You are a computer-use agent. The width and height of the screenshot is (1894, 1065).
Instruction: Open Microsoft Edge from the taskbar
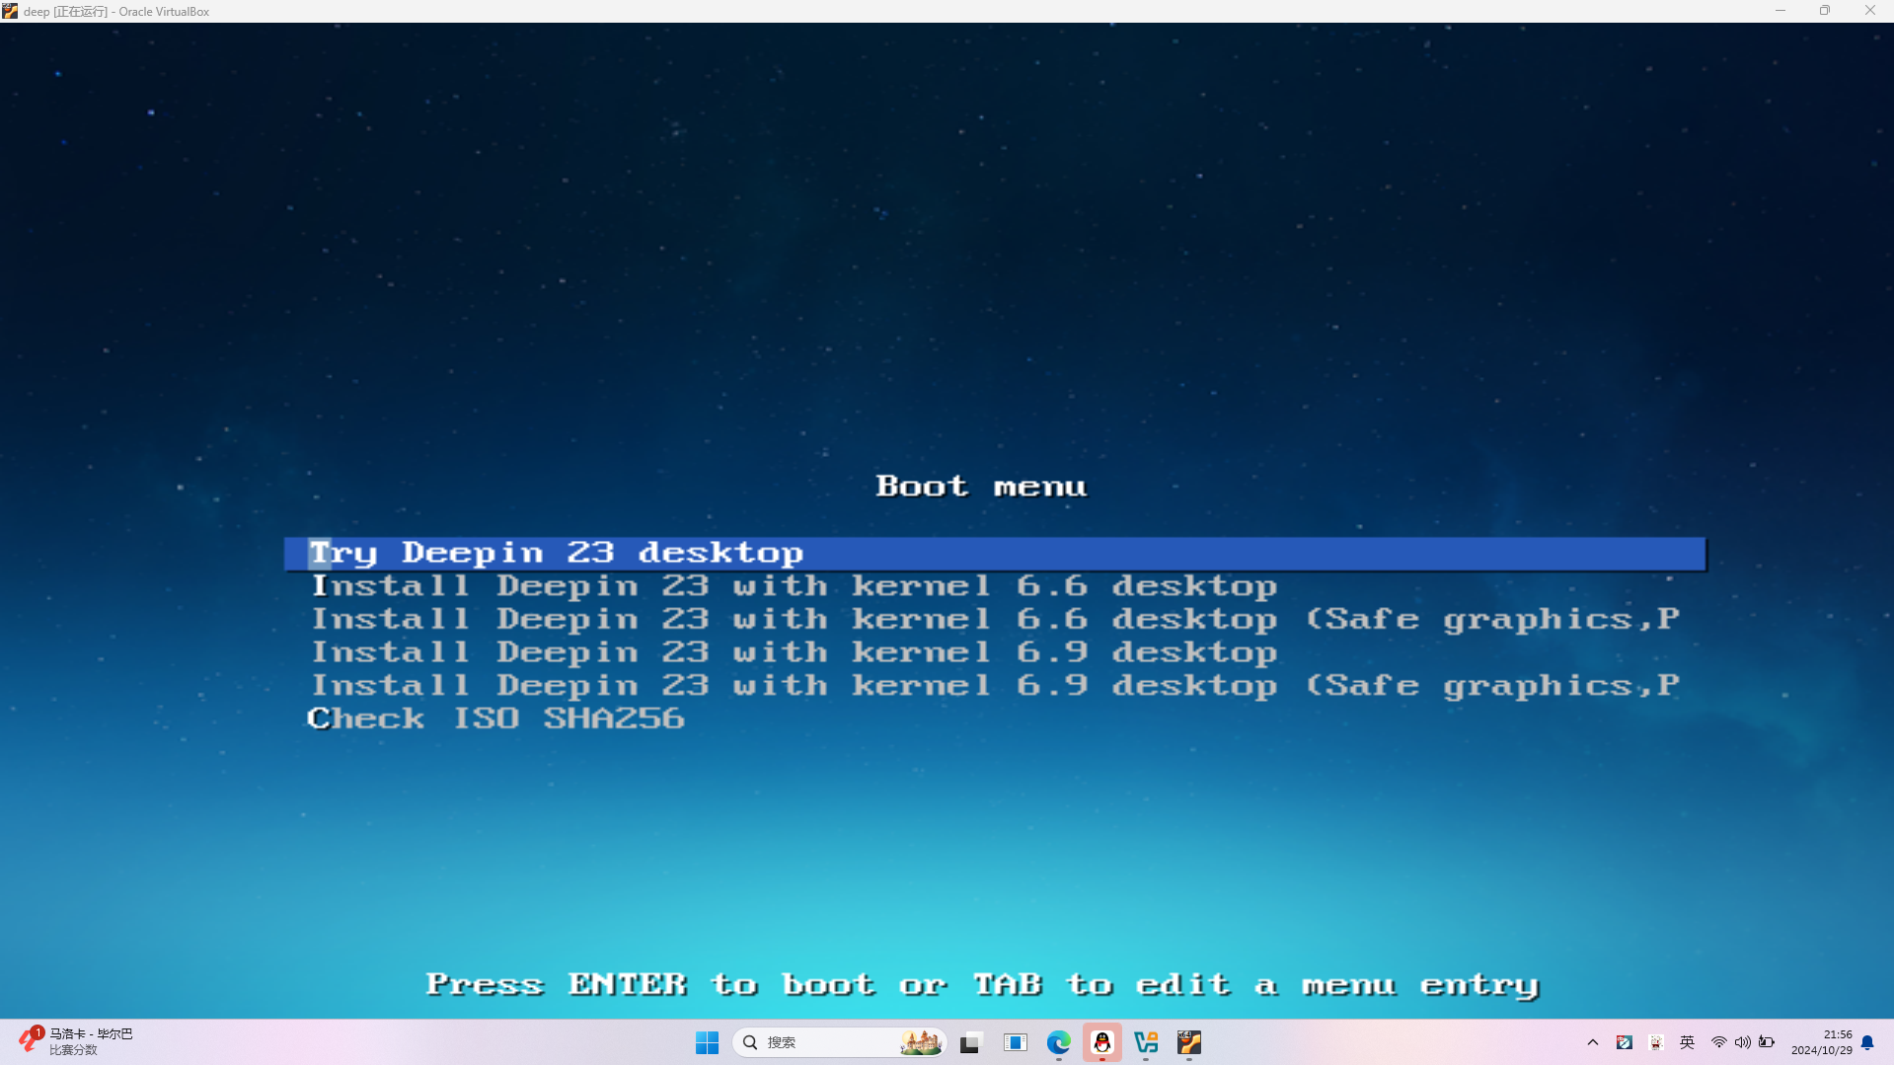[x=1059, y=1042]
